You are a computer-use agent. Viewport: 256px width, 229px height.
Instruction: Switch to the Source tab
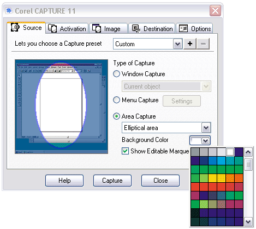[x=26, y=28]
